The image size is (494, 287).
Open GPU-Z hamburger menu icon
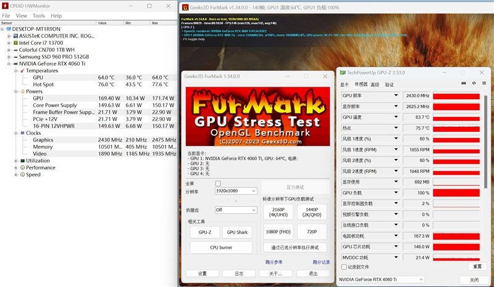point(484,83)
